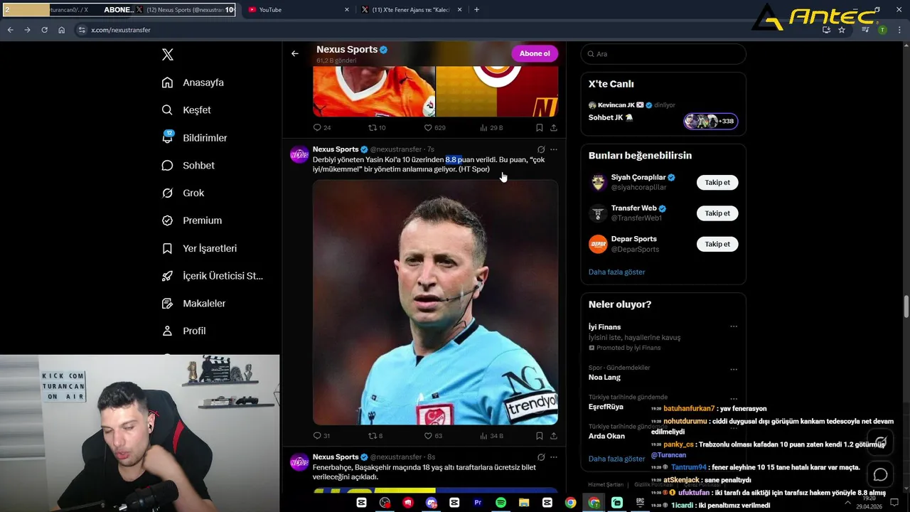
Task: Follow Siyah Çoraplılar with Takip et
Action: click(717, 183)
